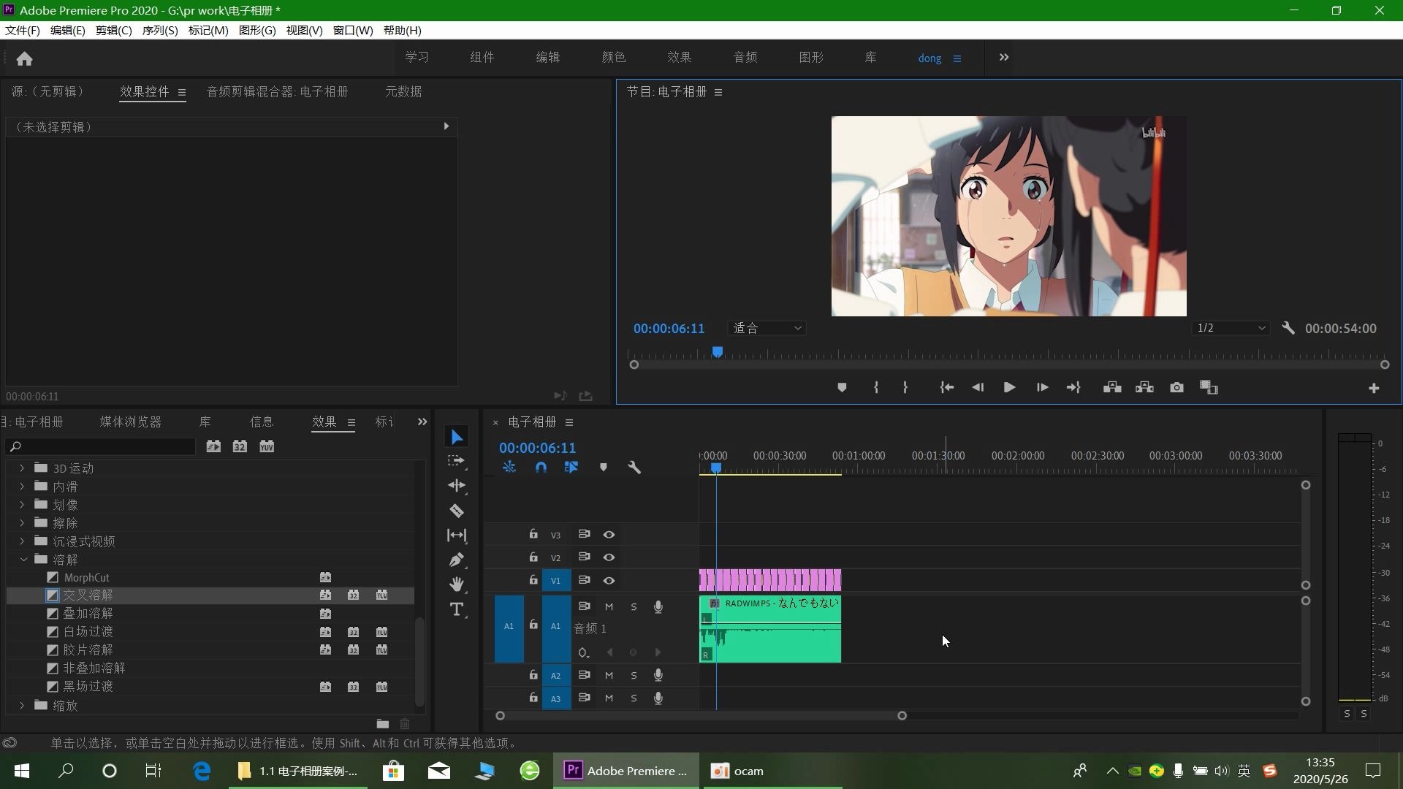Image resolution: width=1403 pixels, height=789 pixels.
Task: Click the timeline playhead on ruler
Action: [716, 468]
